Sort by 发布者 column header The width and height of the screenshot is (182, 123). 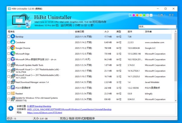[158, 32]
